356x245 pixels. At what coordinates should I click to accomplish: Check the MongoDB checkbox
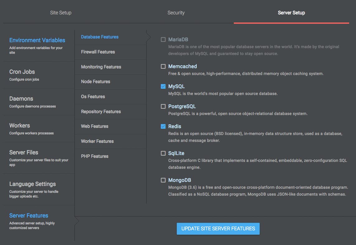click(x=163, y=180)
